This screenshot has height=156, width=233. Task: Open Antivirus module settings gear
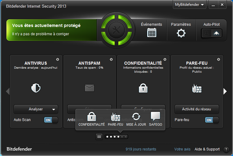pyautogui.click(x=57, y=59)
